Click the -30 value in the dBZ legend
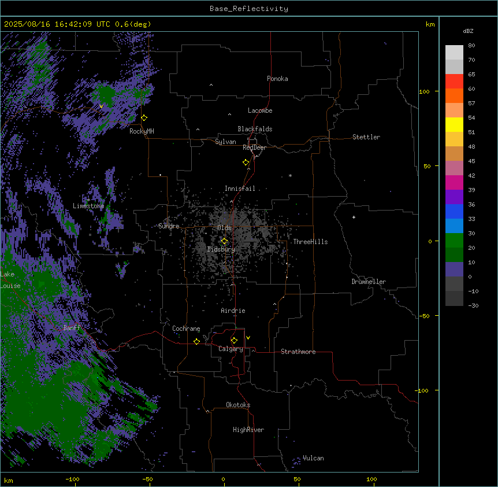 473,305
